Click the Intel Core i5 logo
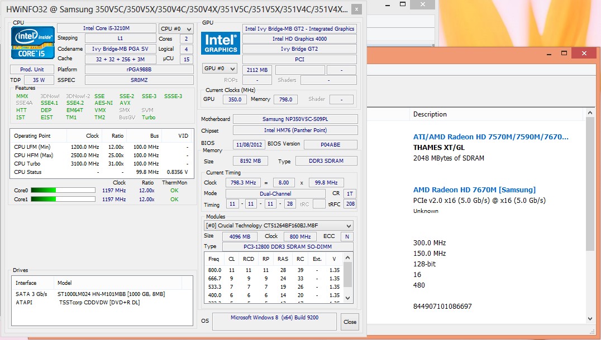The image size is (601, 340). 32,43
